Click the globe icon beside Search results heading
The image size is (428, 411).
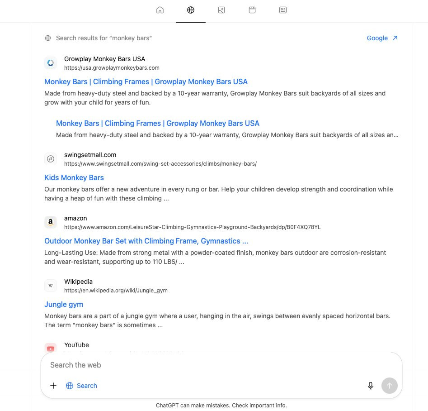click(48, 38)
